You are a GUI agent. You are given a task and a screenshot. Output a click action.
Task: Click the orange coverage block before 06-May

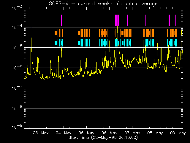103,33
